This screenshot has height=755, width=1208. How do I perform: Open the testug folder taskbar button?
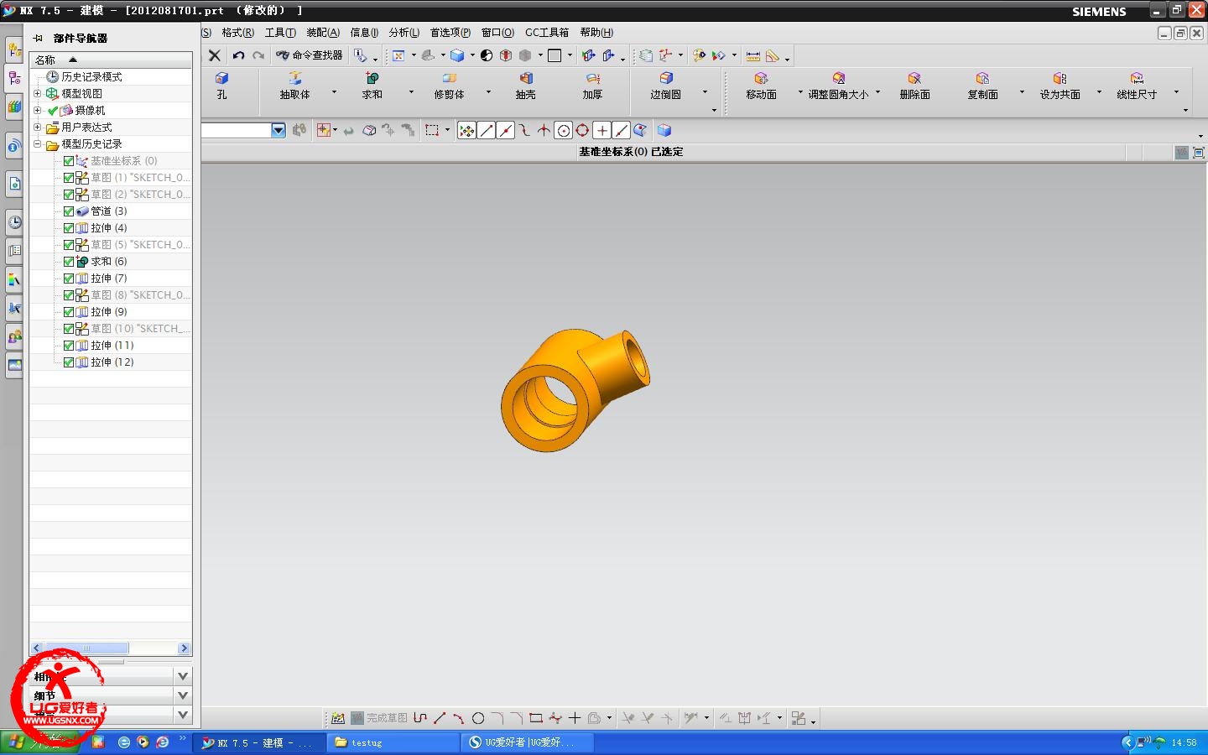392,742
